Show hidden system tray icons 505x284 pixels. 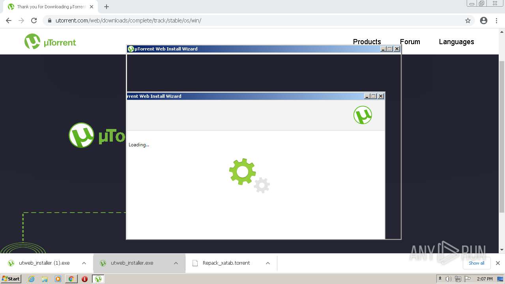440,279
